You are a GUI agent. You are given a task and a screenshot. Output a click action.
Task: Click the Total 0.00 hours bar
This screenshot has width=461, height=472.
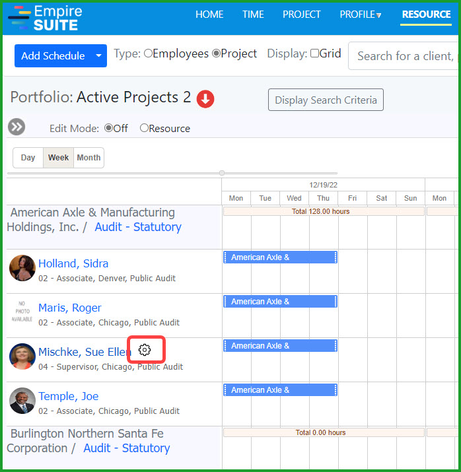[324, 432]
